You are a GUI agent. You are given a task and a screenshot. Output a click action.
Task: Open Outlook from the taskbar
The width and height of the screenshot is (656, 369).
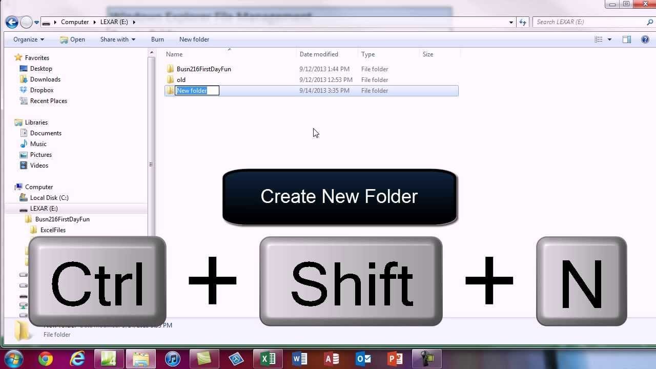point(363,359)
